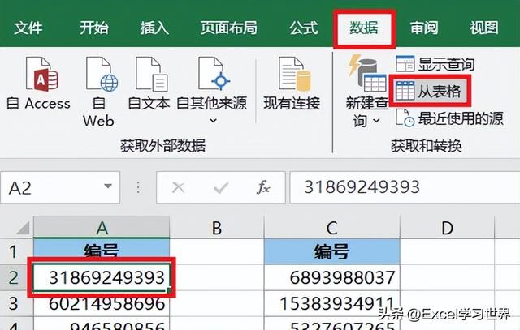Expand the 新建查询 dropdown arrow
The width and height of the screenshot is (520, 330).
[376, 121]
